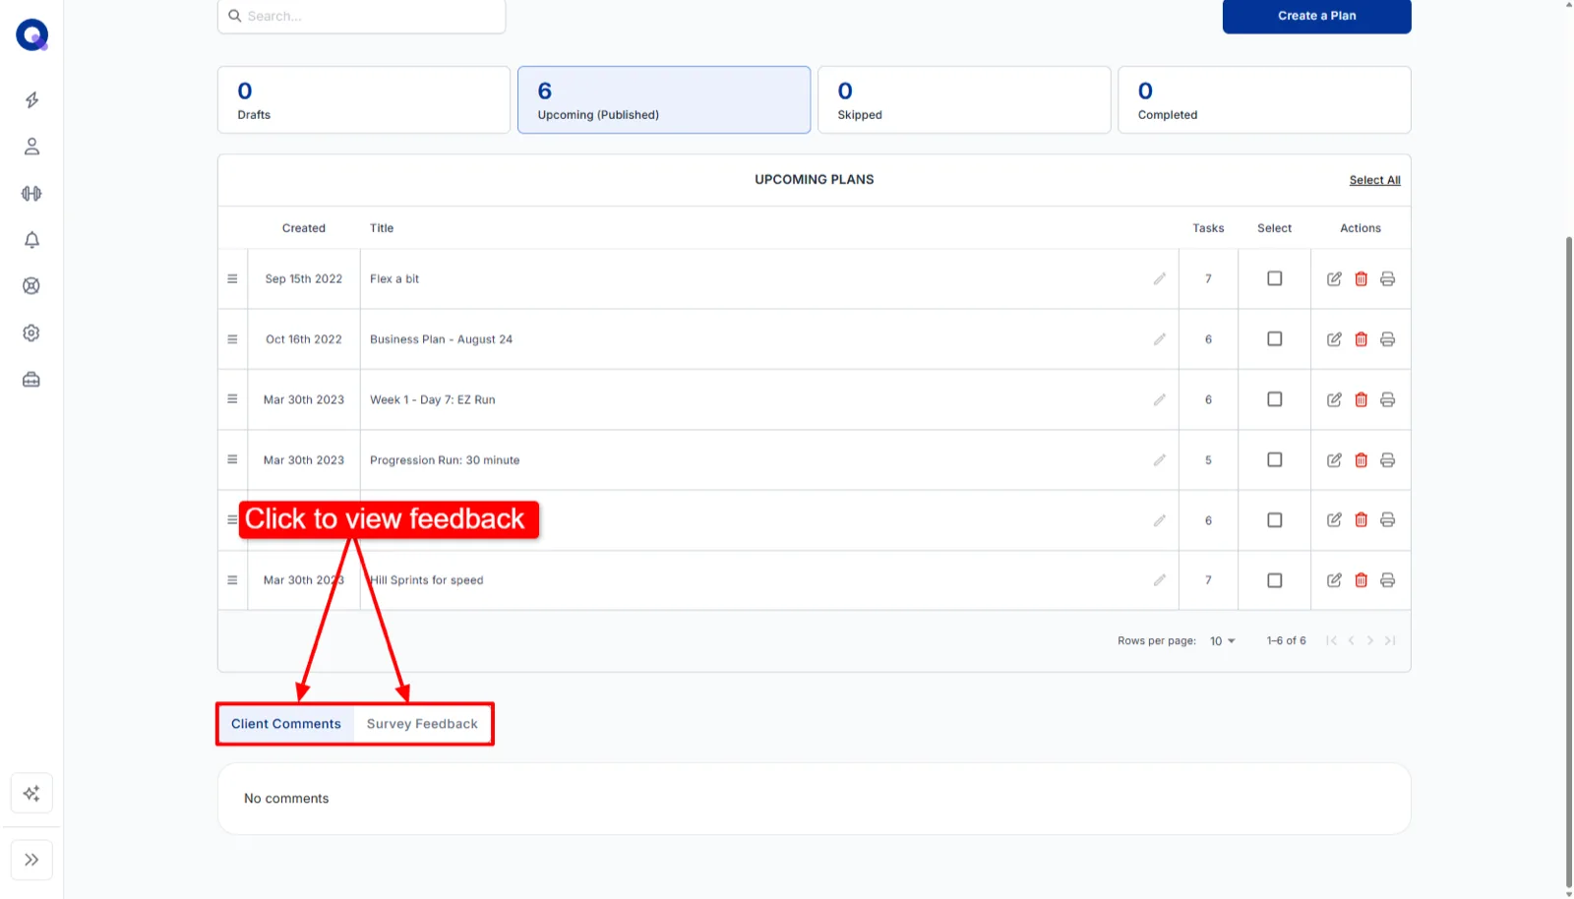Click the Tasks column header
The width and height of the screenshot is (1574, 899).
pos(1208,228)
